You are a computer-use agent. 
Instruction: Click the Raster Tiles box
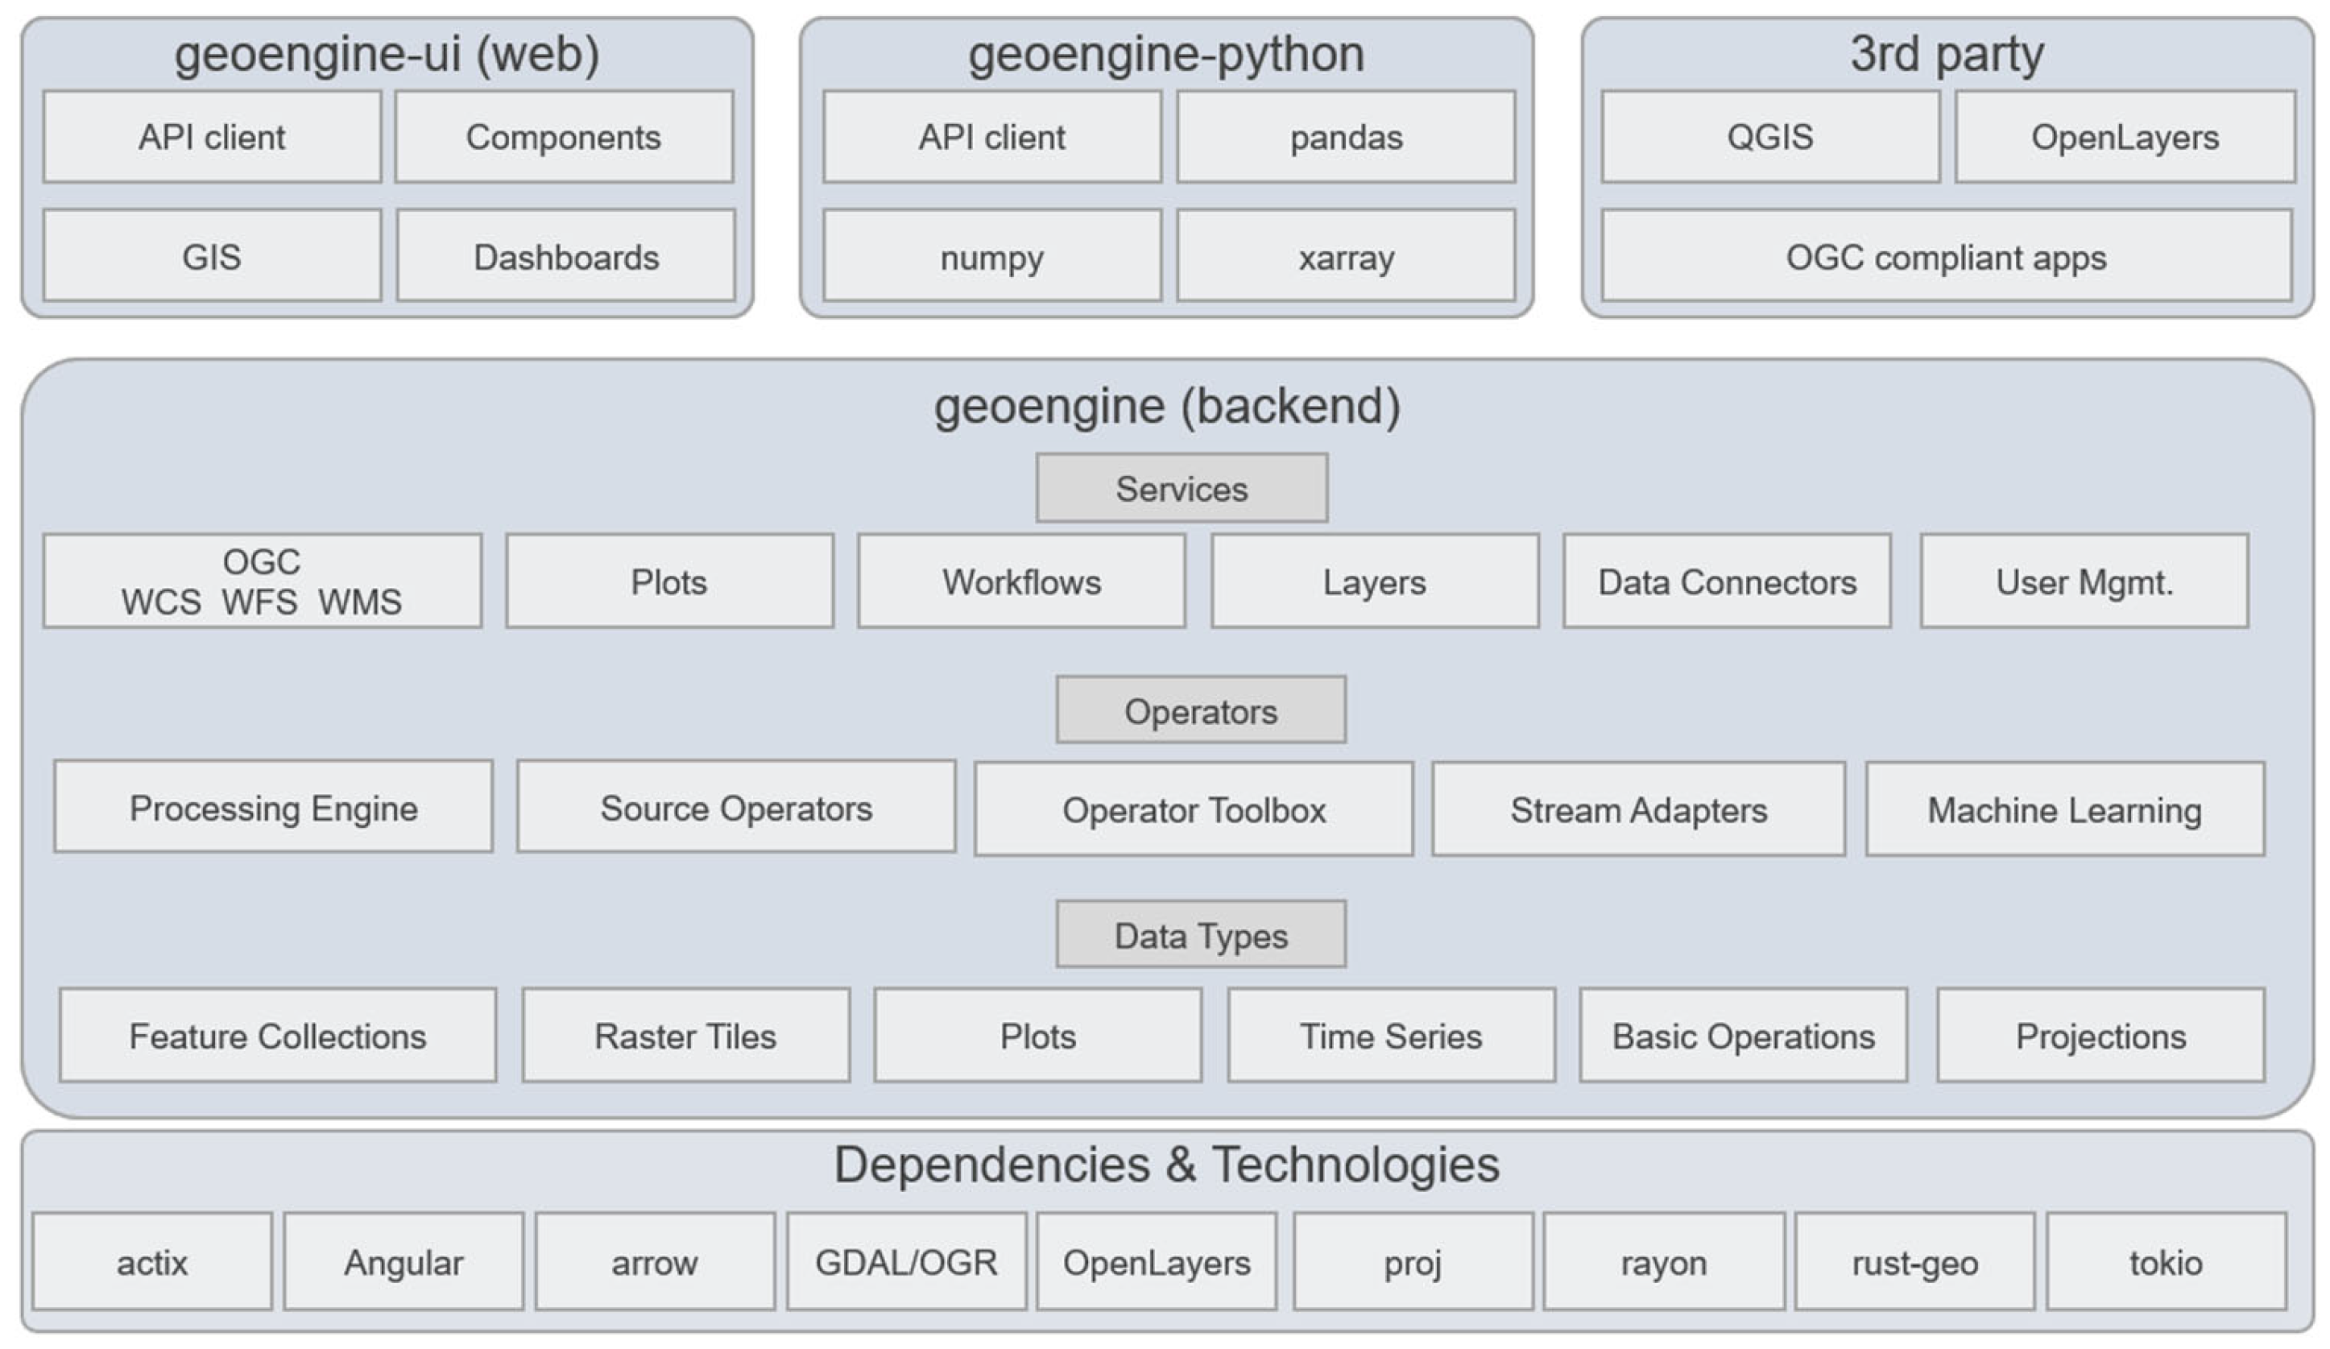click(685, 1036)
